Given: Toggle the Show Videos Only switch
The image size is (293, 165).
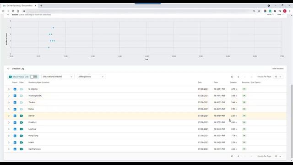Looking at the screenshot, I should [x=34, y=77].
